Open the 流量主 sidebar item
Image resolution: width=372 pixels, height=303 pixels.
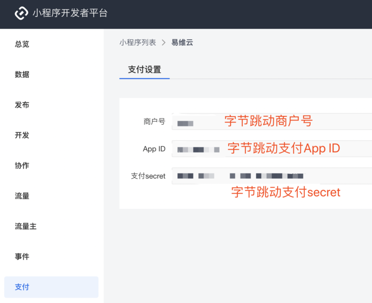click(x=26, y=226)
